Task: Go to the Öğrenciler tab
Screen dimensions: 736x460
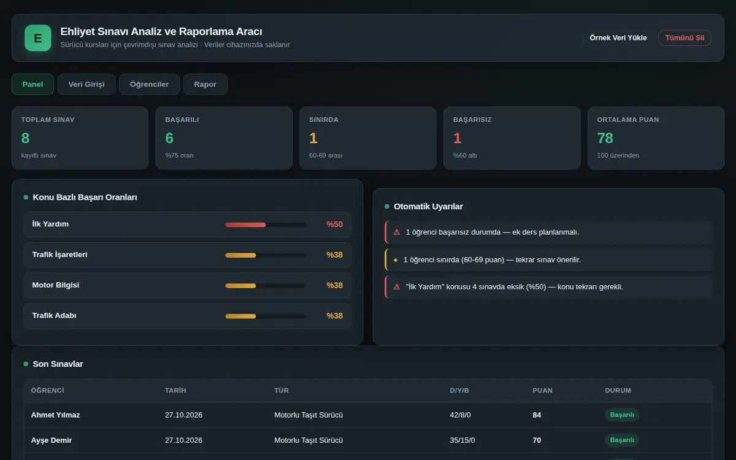Action: pyautogui.click(x=149, y=85)
